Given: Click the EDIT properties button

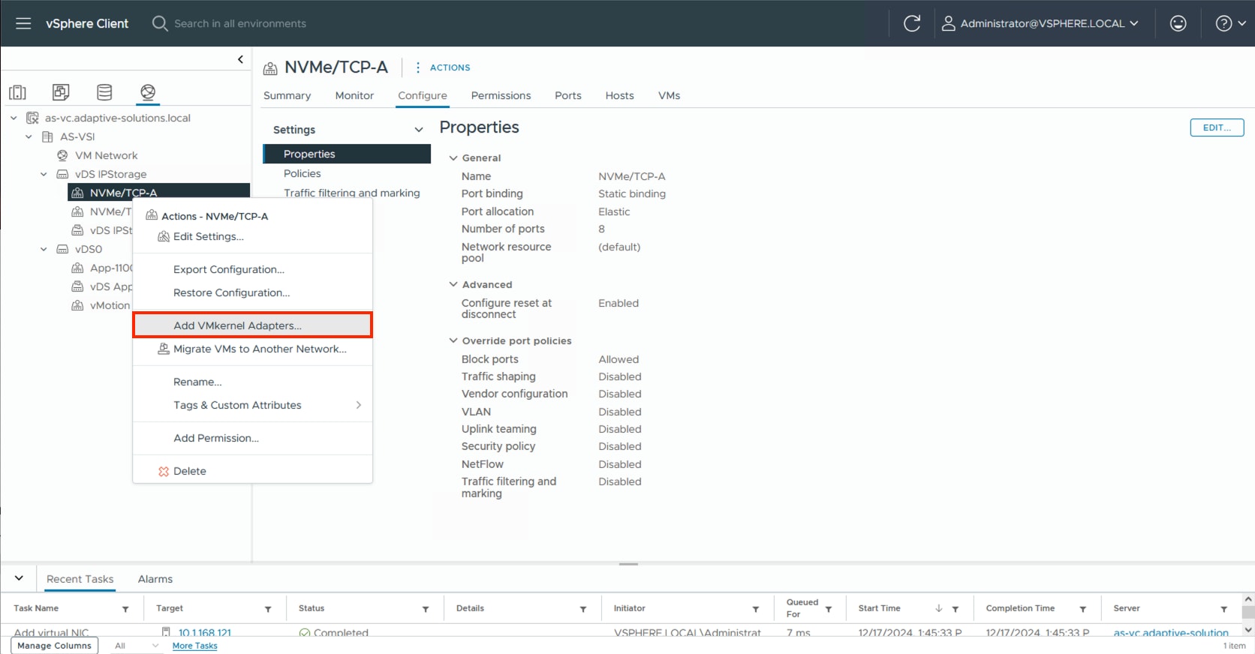Looking at the screenshot, I should click(x=1217, y=127).
